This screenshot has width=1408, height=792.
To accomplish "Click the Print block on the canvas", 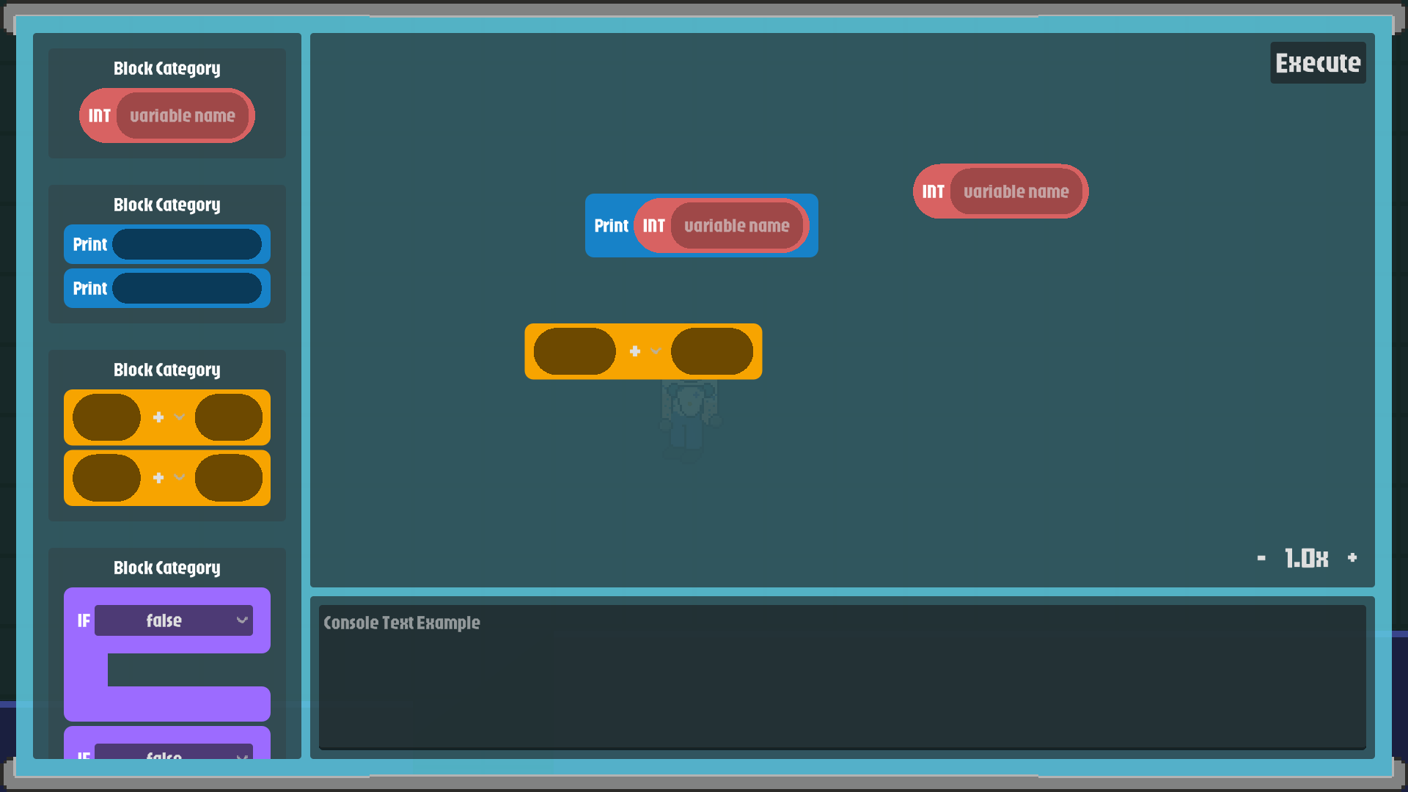I will tap(611, 225).
